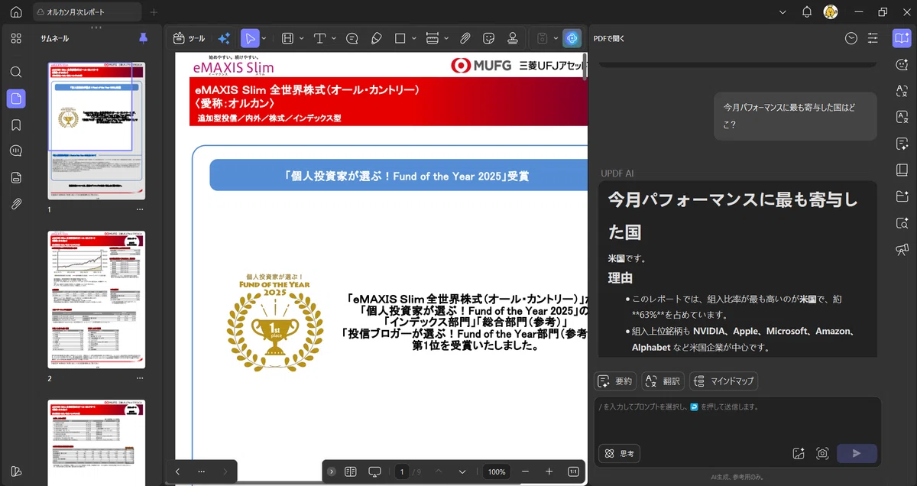Toggle the 思考 thinking mode
Screen dimensions: 917x486
620,453
